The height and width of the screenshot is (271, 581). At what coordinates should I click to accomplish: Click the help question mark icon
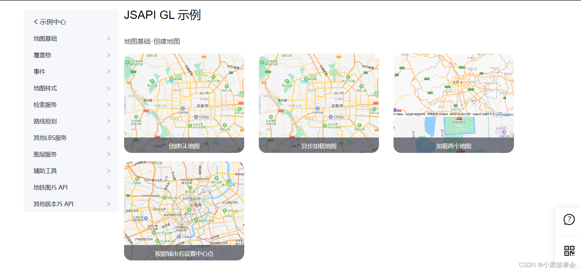569,219
